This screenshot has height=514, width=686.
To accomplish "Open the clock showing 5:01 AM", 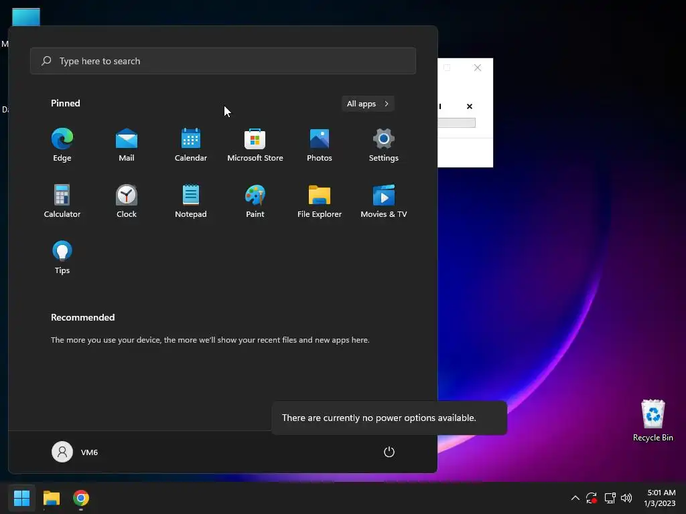I will tap(660, 498).
